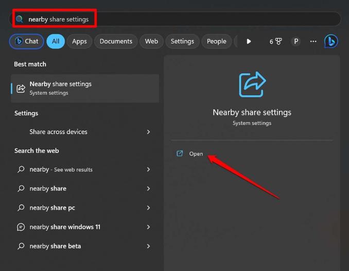Click search icon beside nearby share beta
Image resolution: width=349 pixels, height=271 pixels.
tap(21, 246)
